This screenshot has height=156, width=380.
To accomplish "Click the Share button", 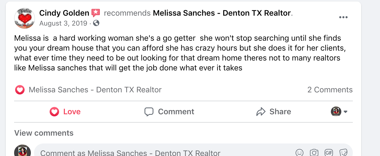I will (x=273, y=112).
